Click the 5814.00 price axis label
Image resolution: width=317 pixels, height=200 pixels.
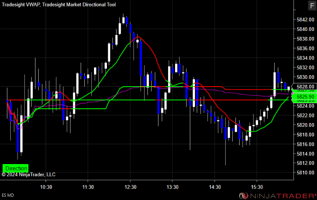click(305, 154)
